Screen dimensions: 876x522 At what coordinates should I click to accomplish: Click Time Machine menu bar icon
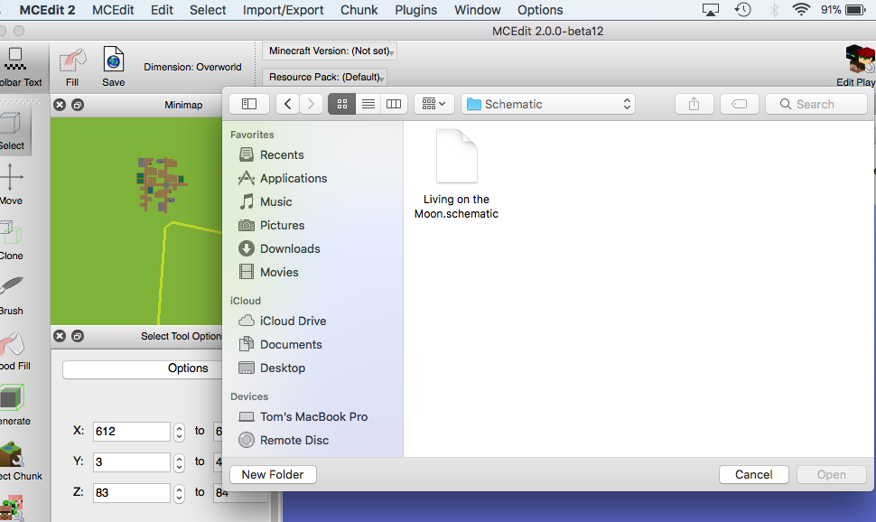[743, 10]
